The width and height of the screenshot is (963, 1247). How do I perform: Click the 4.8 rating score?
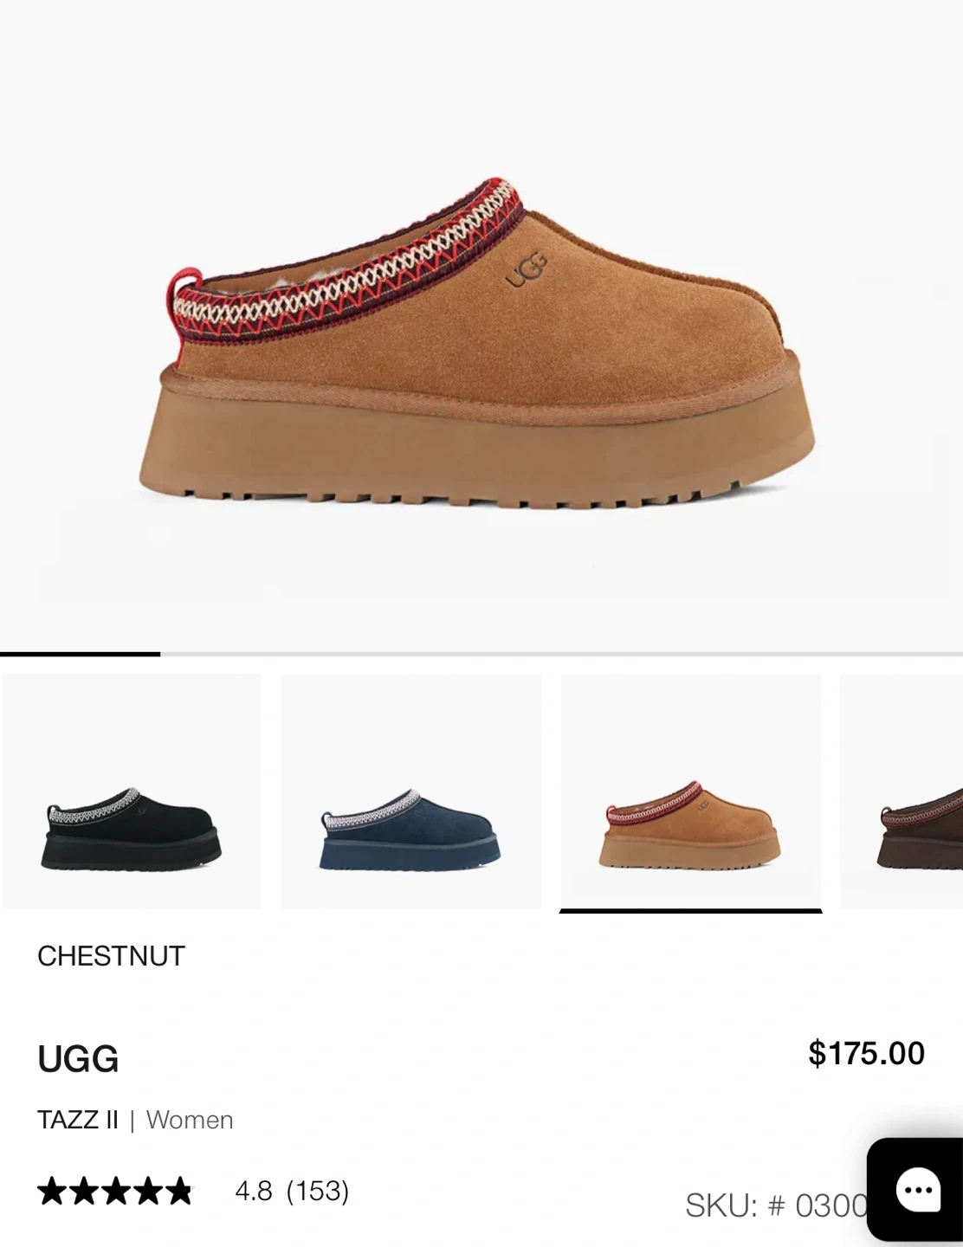tap(254, 1192)
